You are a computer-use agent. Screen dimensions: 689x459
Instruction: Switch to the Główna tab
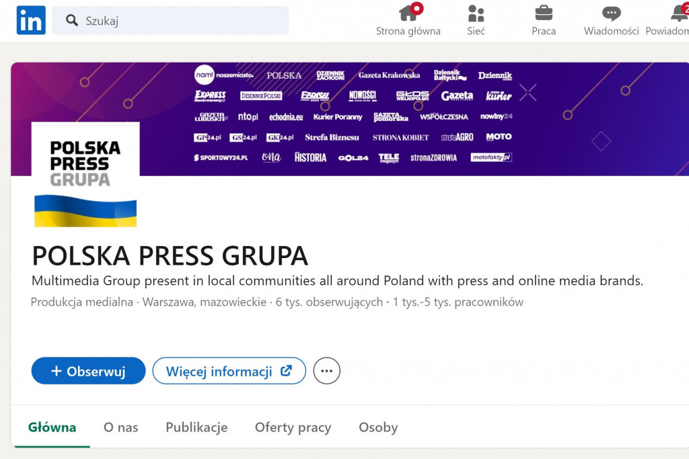click(52, 427)
